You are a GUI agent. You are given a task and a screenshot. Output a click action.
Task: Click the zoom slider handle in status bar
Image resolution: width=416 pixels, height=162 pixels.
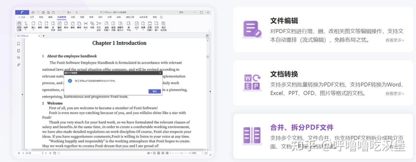coord(181,153)
